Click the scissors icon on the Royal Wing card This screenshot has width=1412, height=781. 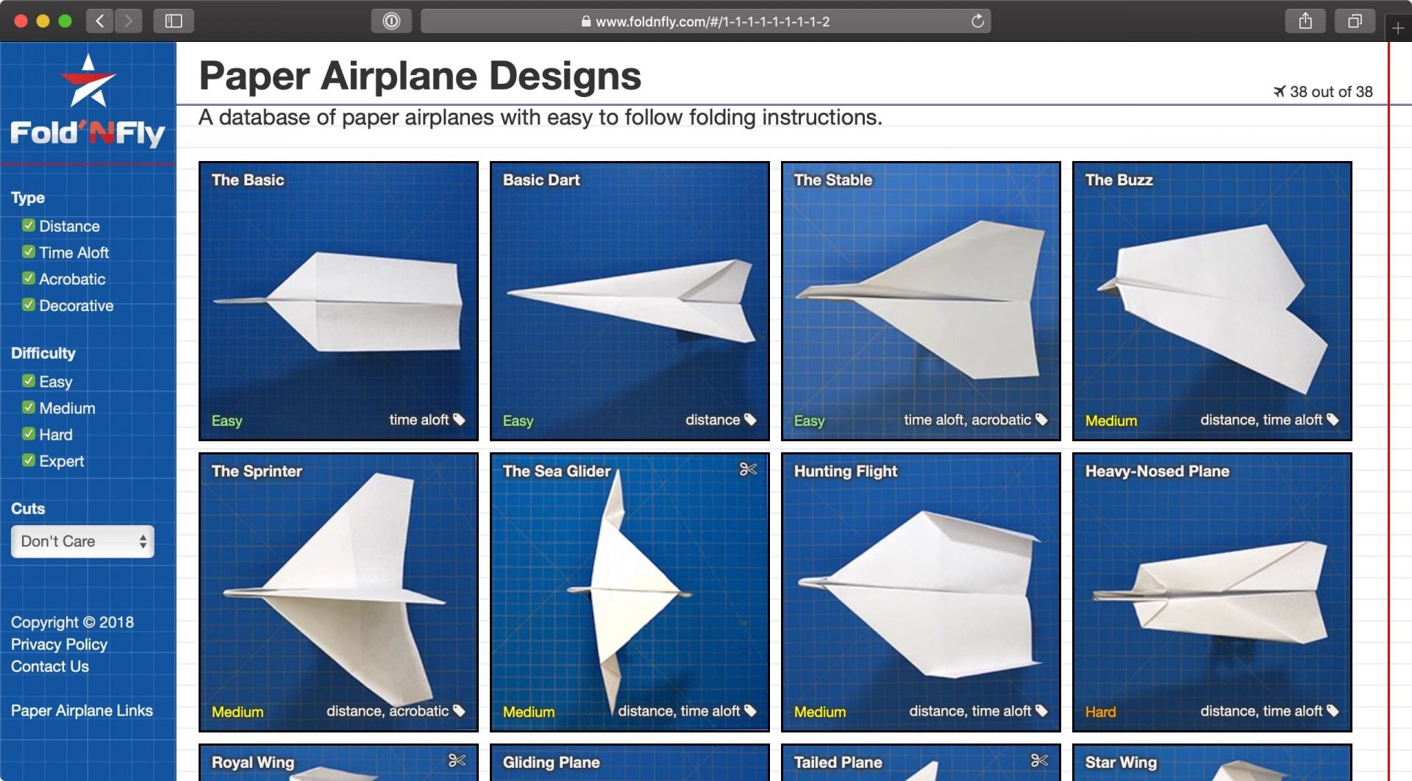tap(457, 760)
